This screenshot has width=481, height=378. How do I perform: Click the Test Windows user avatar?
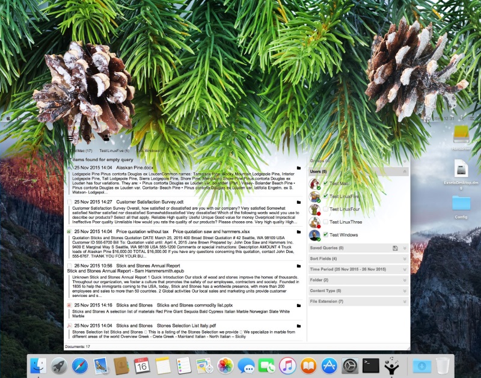click(314, 235)
